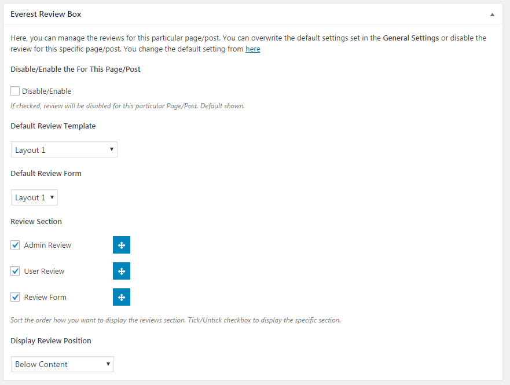Click the Admin Review label

pos(47,245)
